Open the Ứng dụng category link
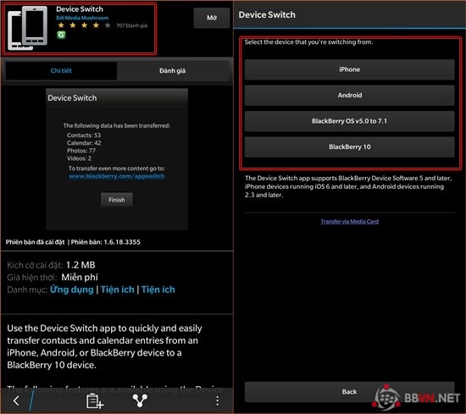 72,290
